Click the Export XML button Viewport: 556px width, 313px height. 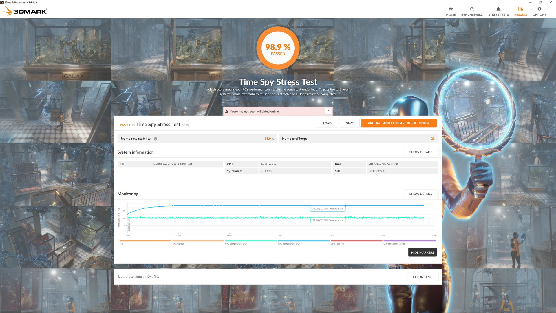(422, 277)
